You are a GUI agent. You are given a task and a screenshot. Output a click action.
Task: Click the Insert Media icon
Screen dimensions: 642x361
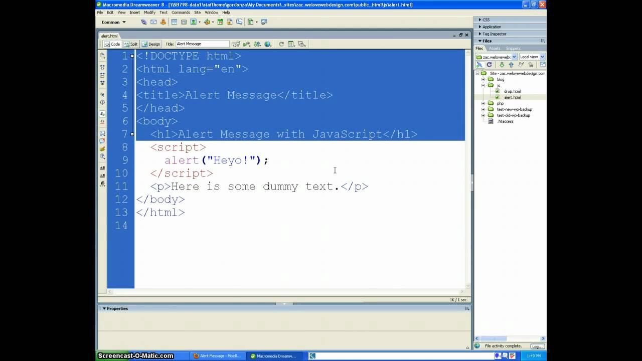[x=207, y=22]
